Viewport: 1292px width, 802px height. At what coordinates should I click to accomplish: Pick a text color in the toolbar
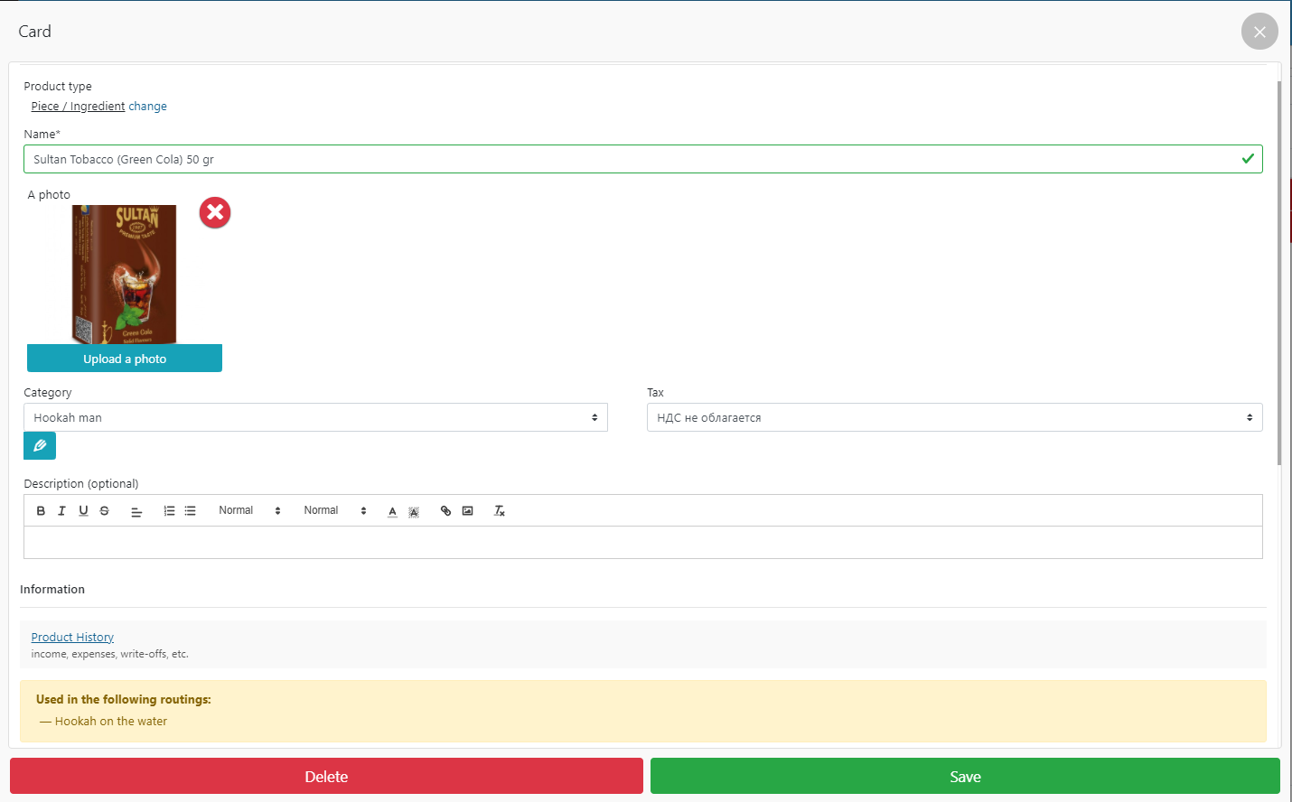(392, 511)
